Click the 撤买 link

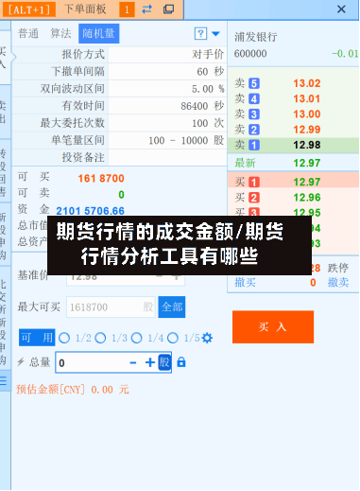pyautogui.click(x=245, y=283)
